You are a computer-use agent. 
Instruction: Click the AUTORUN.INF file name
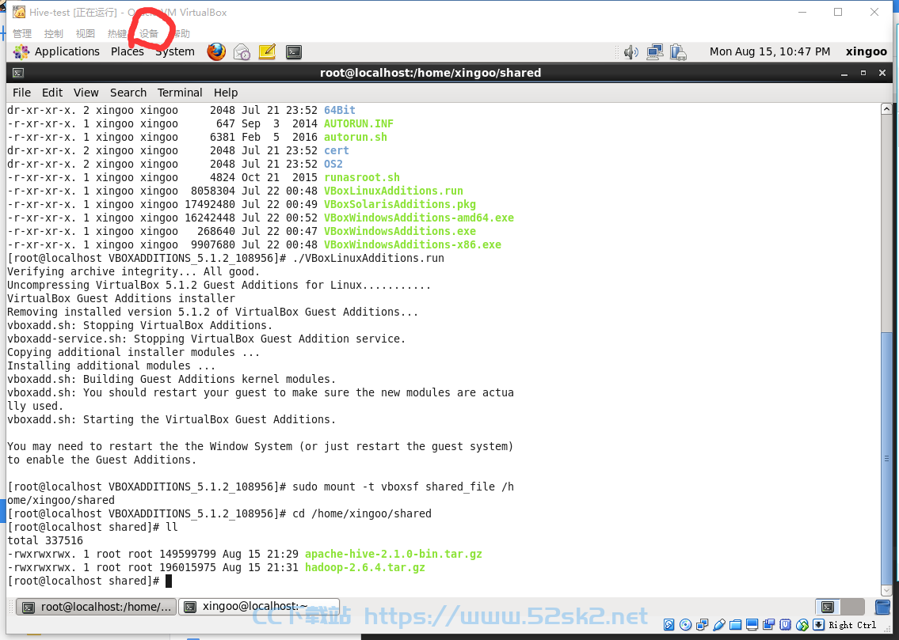[358, 123]
